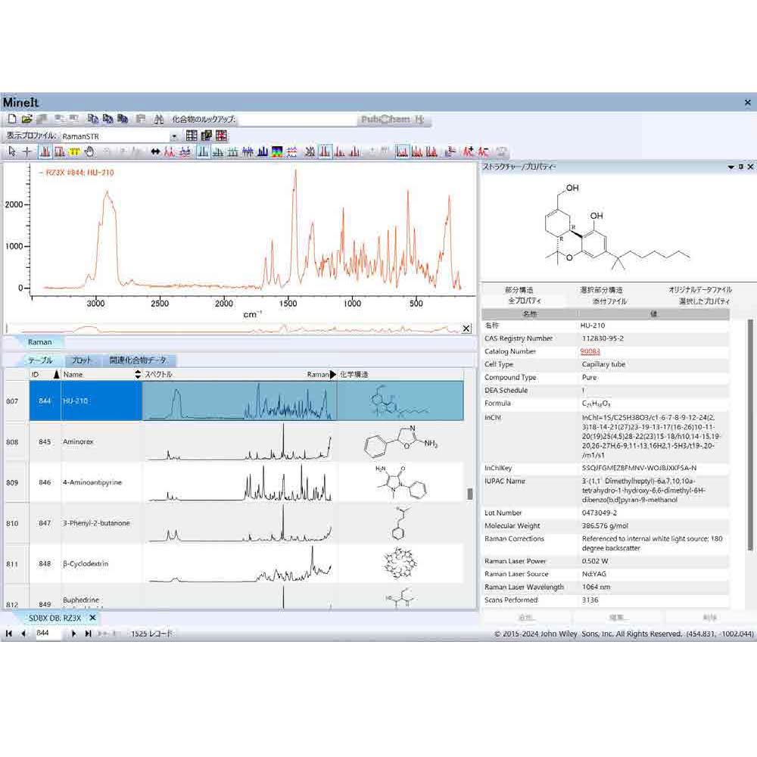
Task: Open the 全プロパティ tab
Action: click(525, 301)
